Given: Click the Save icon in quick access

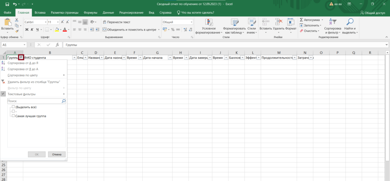Looking at the screenshot, I should (7, 4).
